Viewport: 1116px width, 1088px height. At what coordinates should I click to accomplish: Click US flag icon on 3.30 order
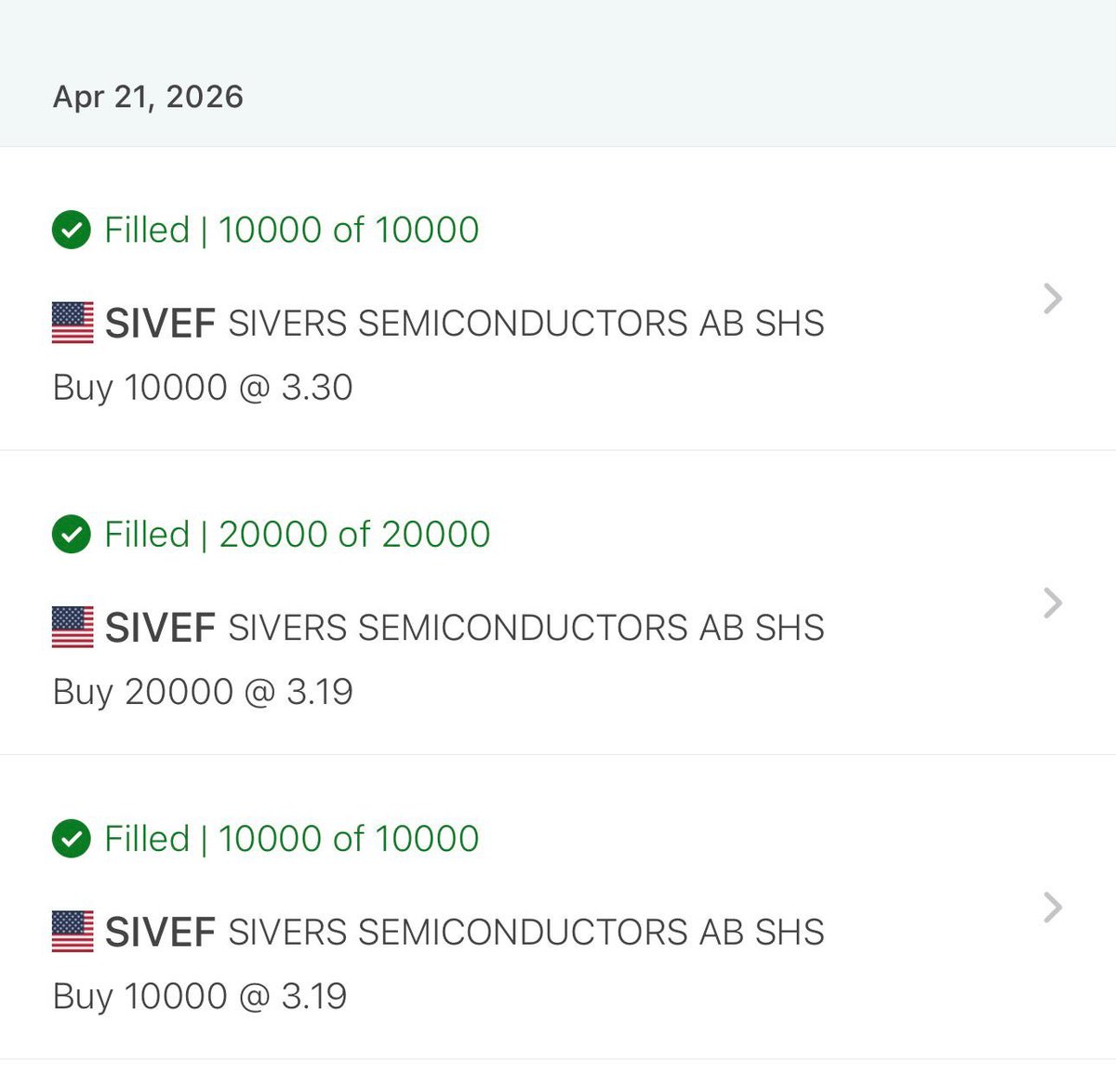[73, 323]
